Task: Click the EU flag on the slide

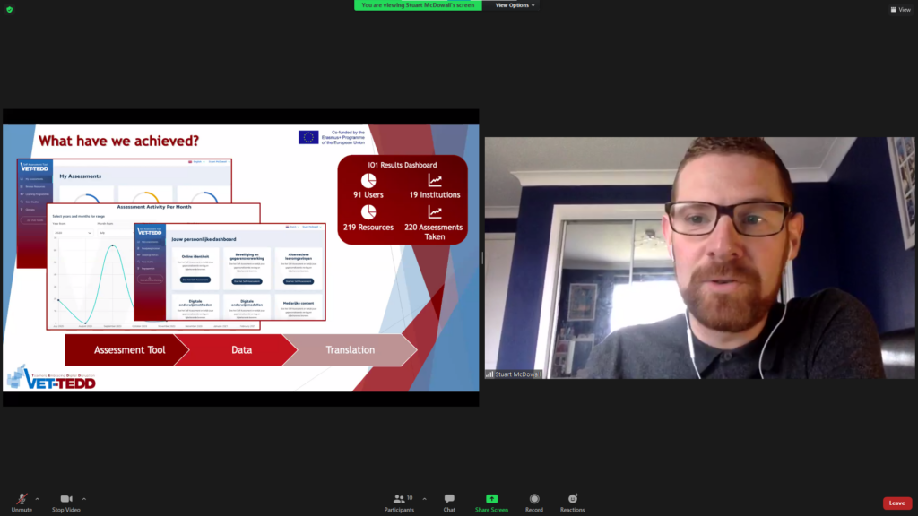Action: (x=308, y=137)
